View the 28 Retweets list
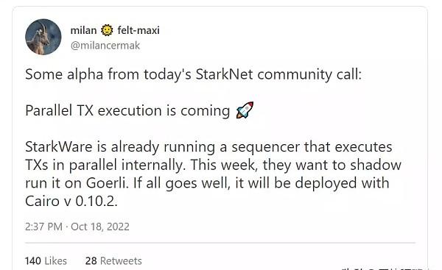 pyautogui.click(x=113, y=260)
